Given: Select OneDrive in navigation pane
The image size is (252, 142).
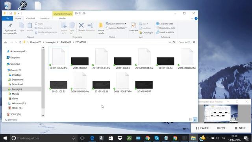Looking at the screenshot, I should [15, 64].
